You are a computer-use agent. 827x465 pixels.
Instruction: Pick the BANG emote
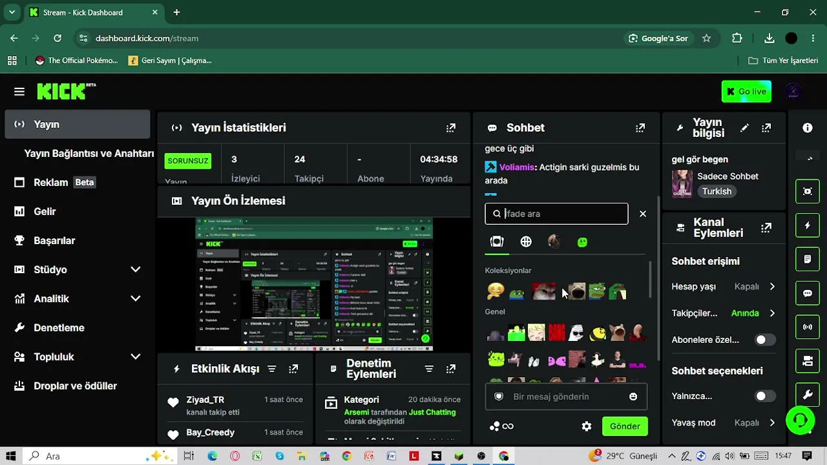[557, 333]
